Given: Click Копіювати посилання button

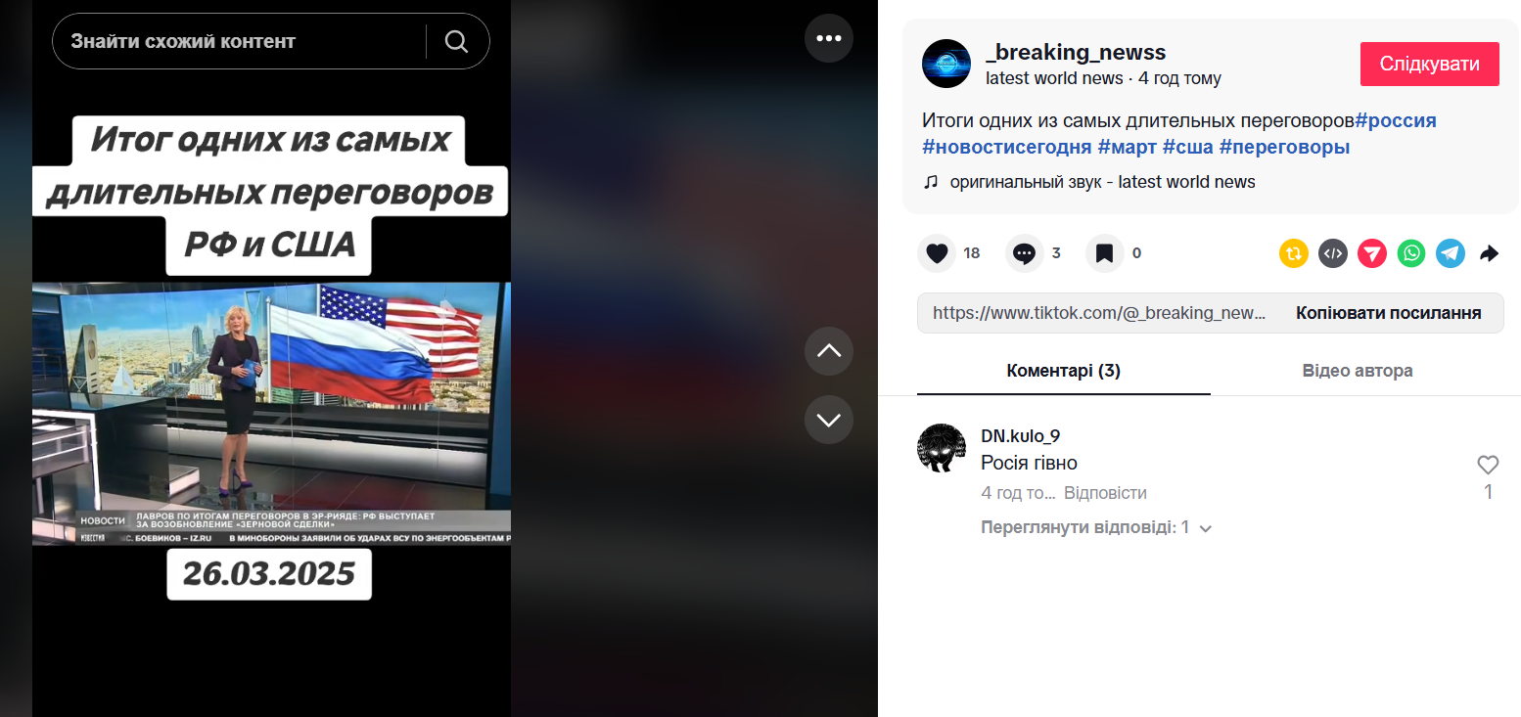Looking at the screenshot, I should [1388, 313].
